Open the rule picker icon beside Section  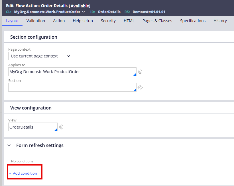pos(140,87)
